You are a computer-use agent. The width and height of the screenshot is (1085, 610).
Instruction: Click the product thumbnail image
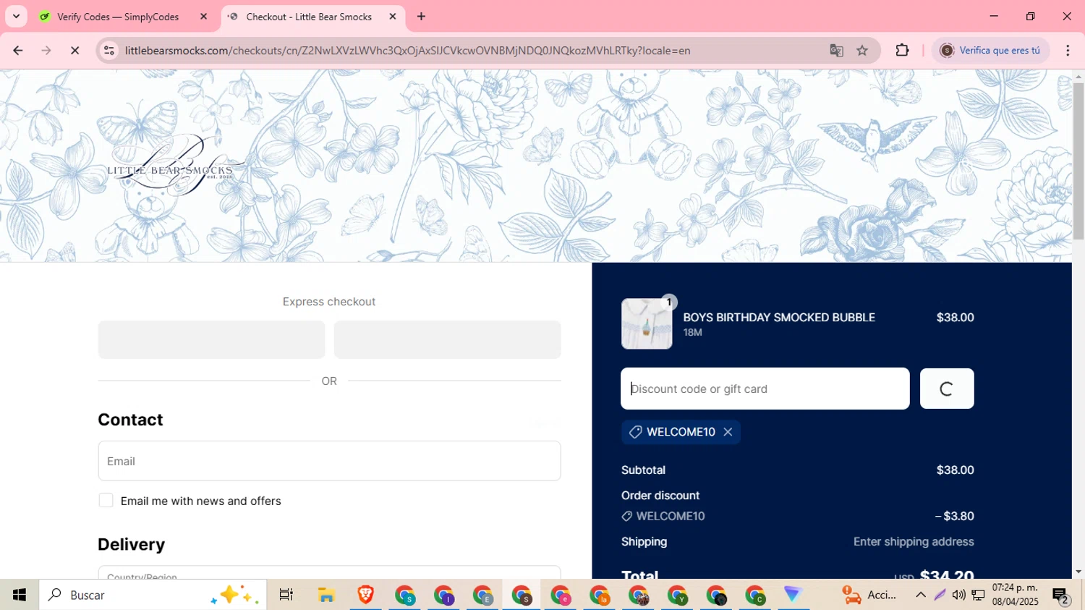point(647,324)
